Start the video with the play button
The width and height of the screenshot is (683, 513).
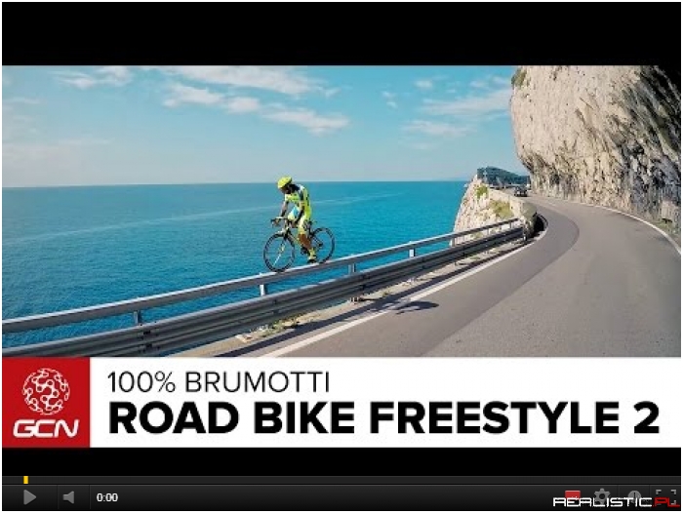click(x=29, y=497)
